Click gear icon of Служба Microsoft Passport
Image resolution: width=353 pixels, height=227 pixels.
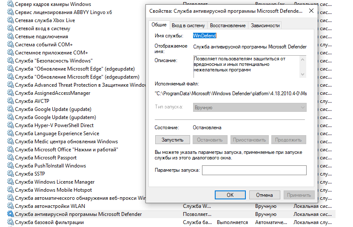(x=11, y=158)
